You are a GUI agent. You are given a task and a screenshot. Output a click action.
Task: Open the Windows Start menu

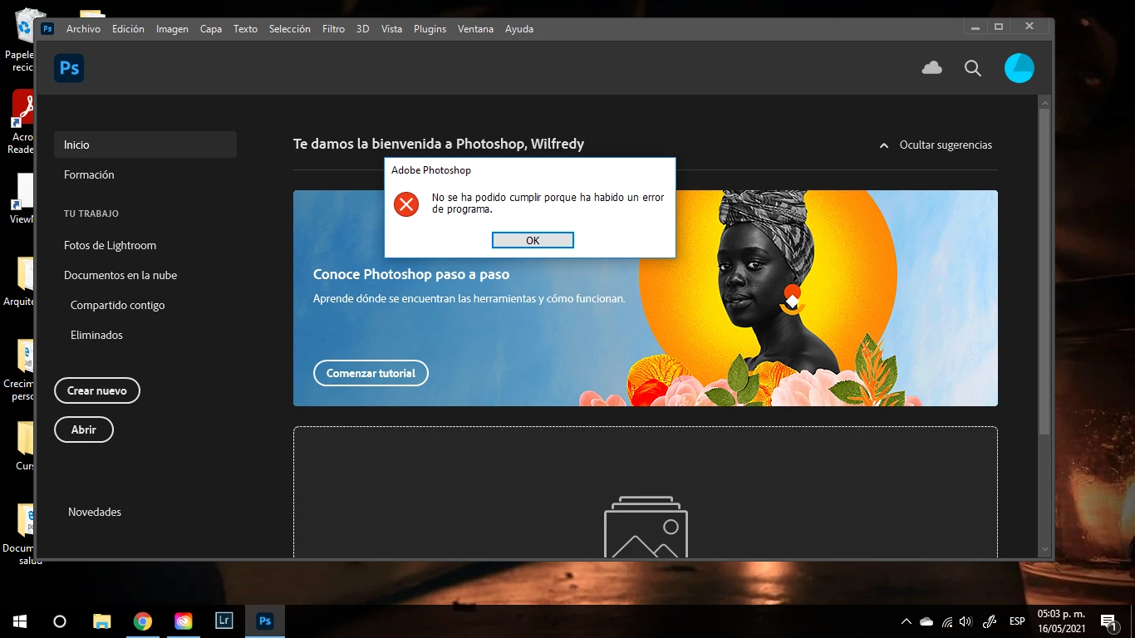(20, 621)
